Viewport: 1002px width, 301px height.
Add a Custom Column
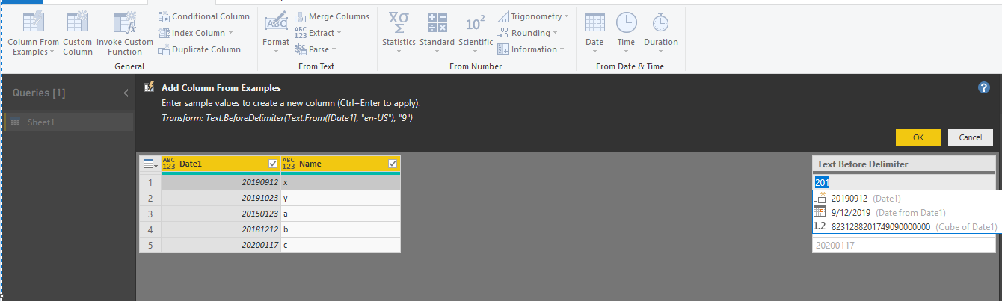pos(77,34)
